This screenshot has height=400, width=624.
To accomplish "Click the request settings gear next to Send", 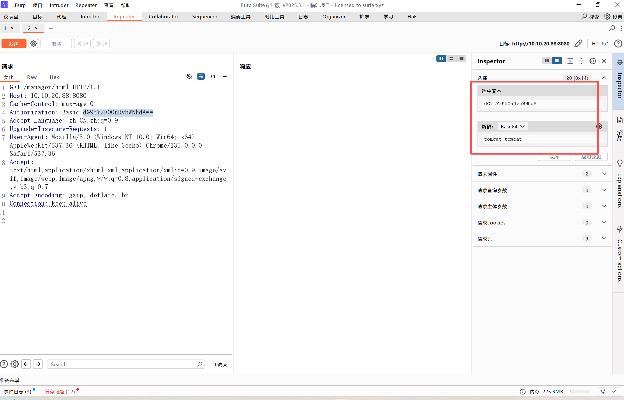I will pyautogui.click(x=34, y=44).
